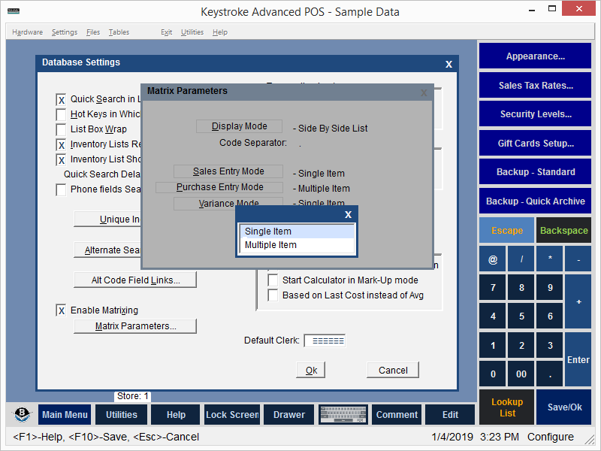Check Based on Last Cost instead of Avg
The width and height of the screenshot is (601, 451).
(273, 295)
